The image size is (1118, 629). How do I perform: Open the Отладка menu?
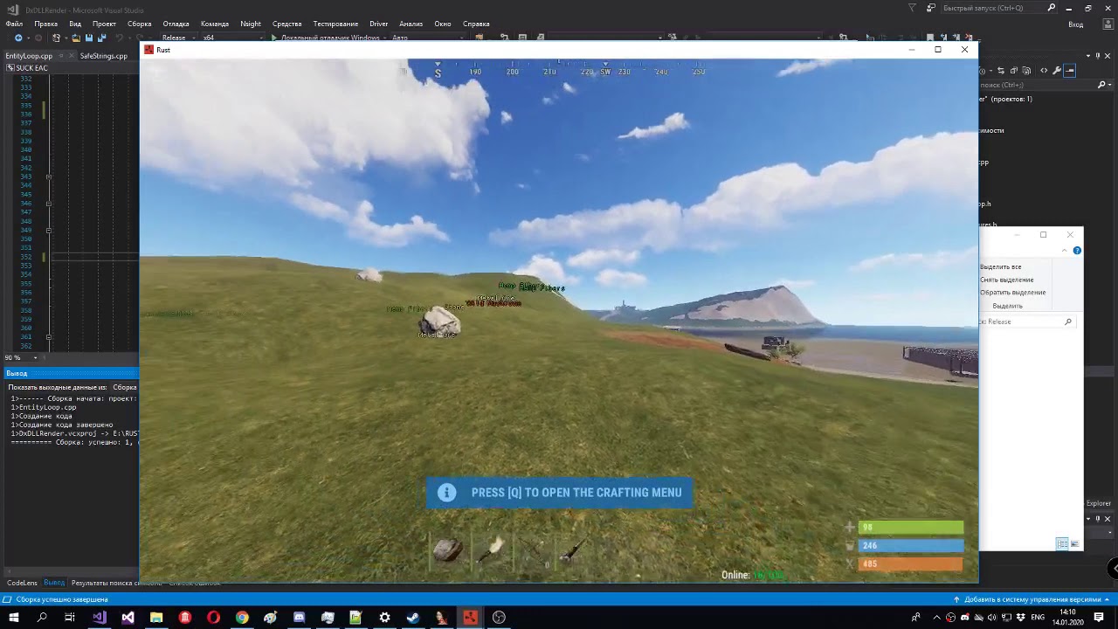click(176, 24)
